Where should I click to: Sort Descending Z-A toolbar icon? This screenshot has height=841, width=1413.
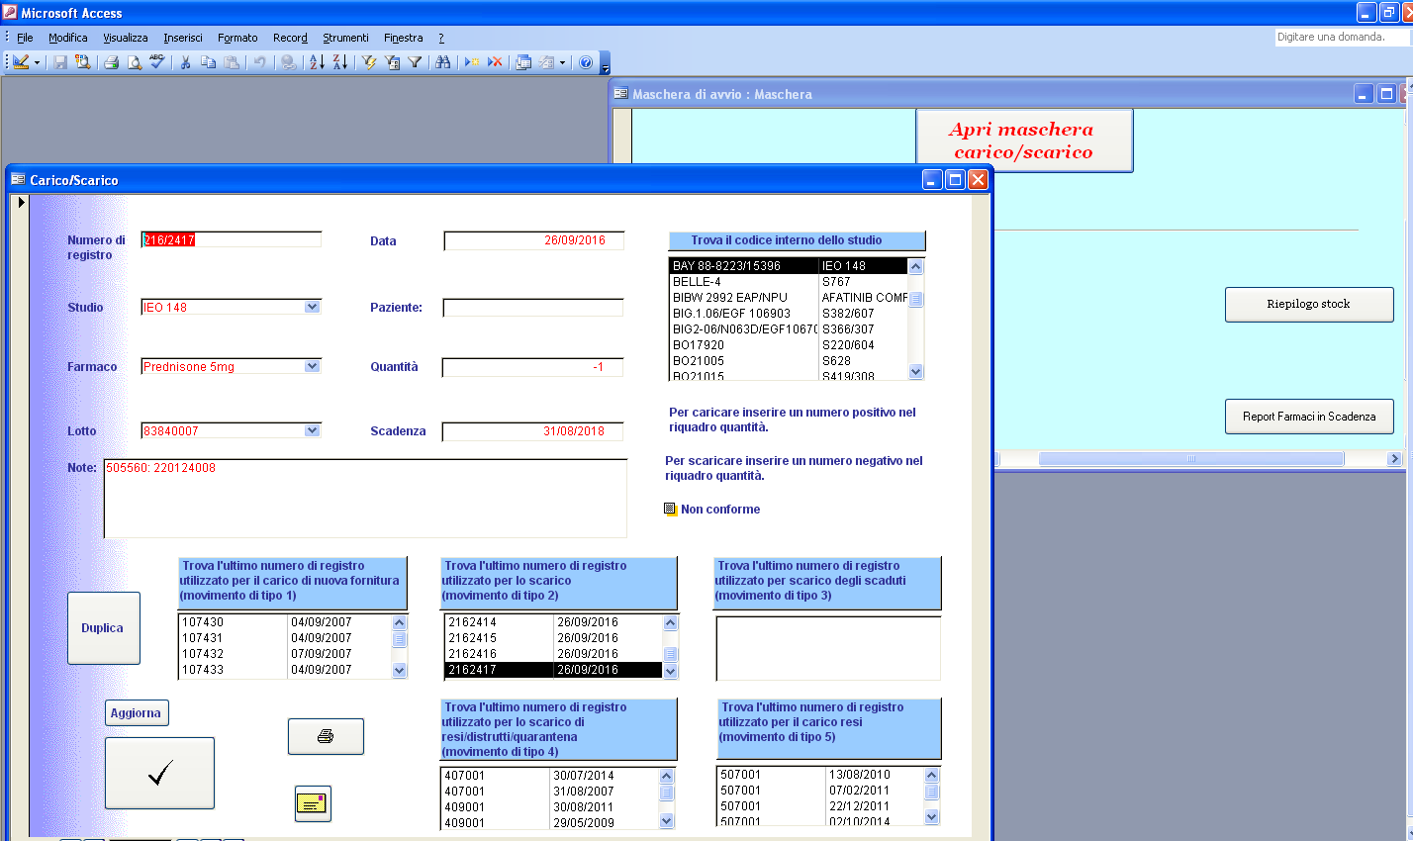tap(339, 61)
